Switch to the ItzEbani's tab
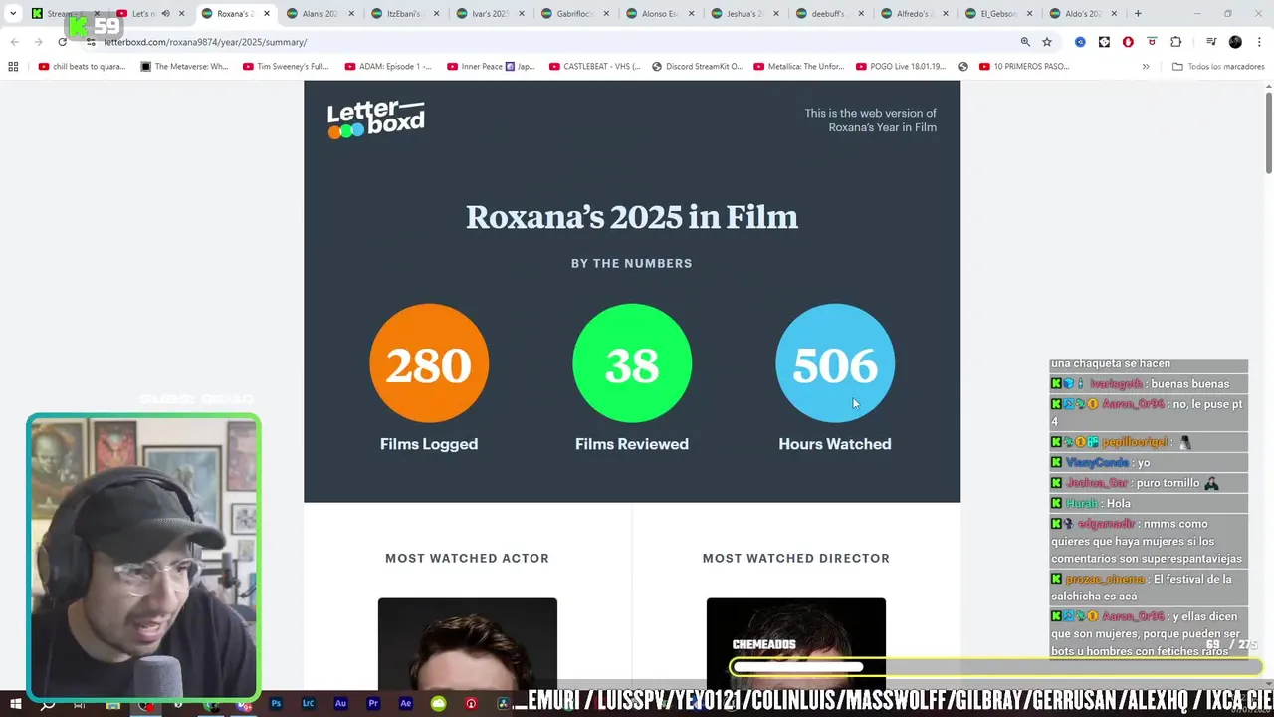This screenshot has width=1274, height=717. (x=404, y=14)
